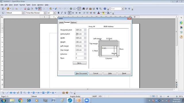The height and width of the screenshot is (103, 184).
Task: Click the Spellcheck toolbar icon
Action: pos(36,9)
